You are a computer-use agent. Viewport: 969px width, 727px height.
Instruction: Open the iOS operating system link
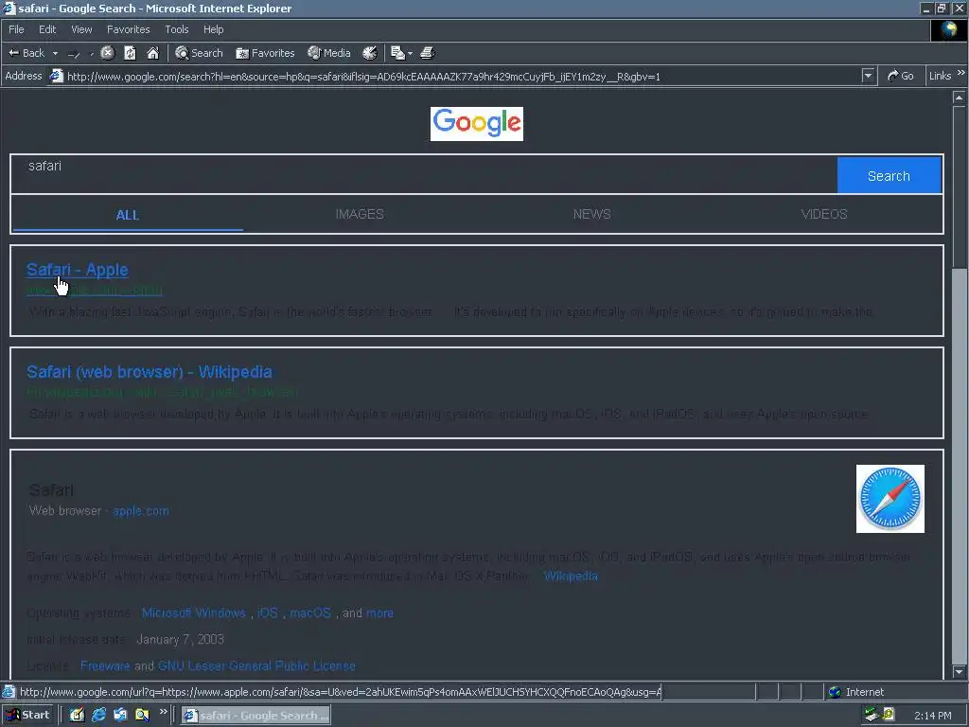coord(268,612)
